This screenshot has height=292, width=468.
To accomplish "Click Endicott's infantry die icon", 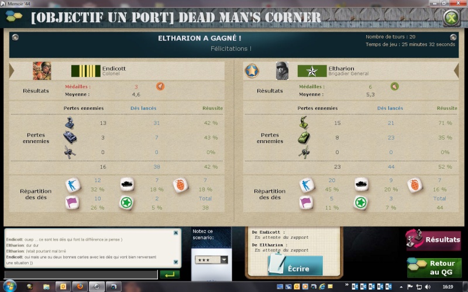I will point(73,185).
